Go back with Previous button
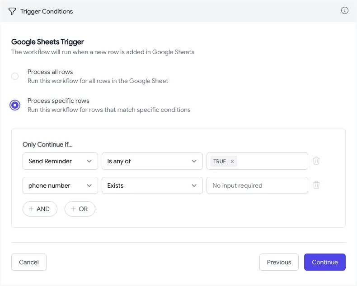357x286 pixels. pos(279,262)
